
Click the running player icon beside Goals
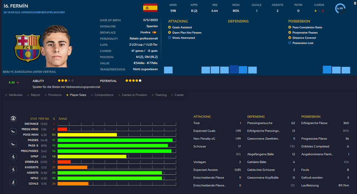click(x=13, y=182)
